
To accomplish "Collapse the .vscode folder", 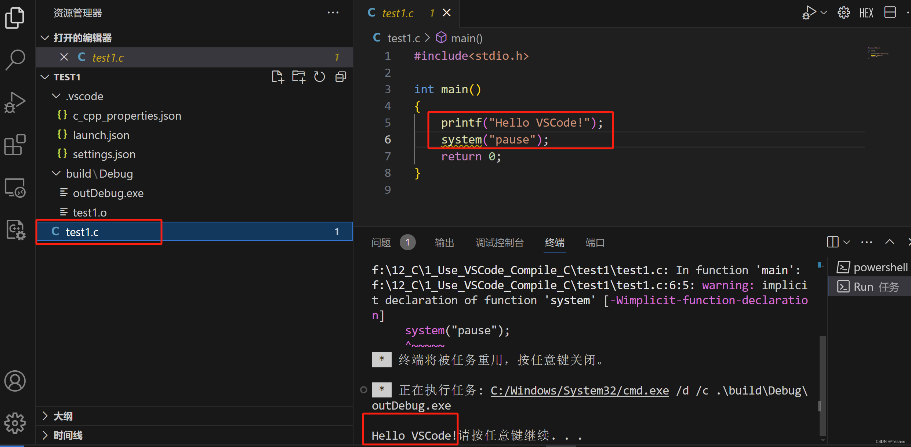I will pos(56,96).
